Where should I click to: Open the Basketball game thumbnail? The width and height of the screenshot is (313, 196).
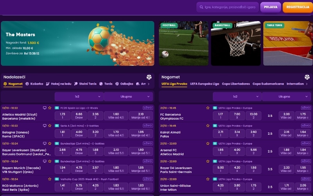point(236,43)
